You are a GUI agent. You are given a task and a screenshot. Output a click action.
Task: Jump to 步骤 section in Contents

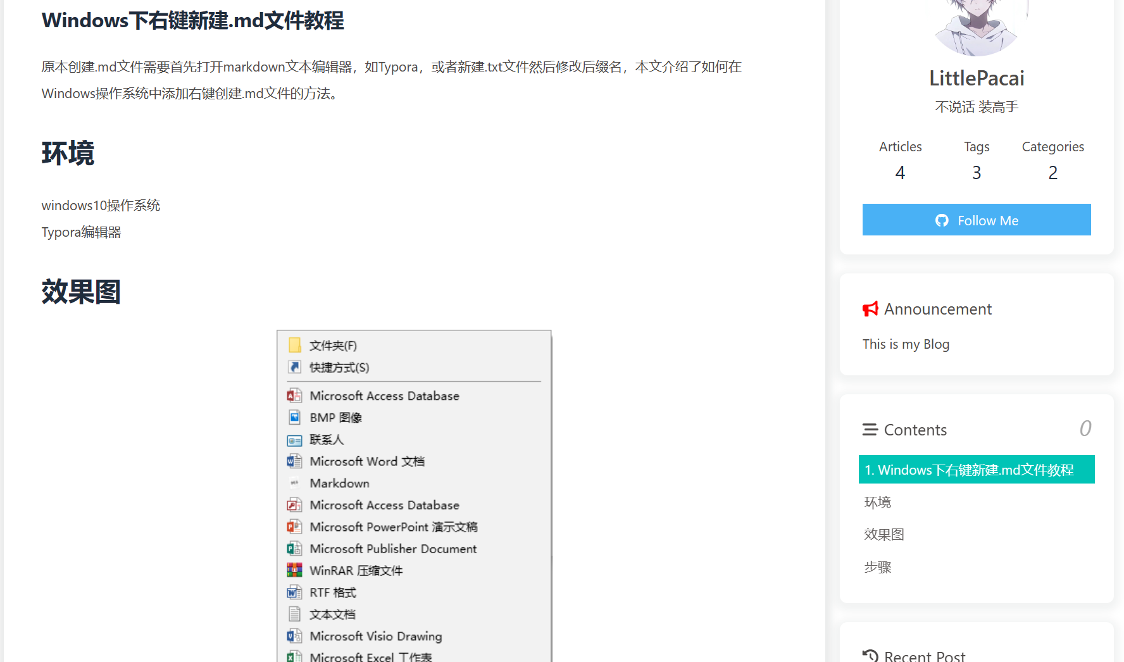(x=878, y=567)
